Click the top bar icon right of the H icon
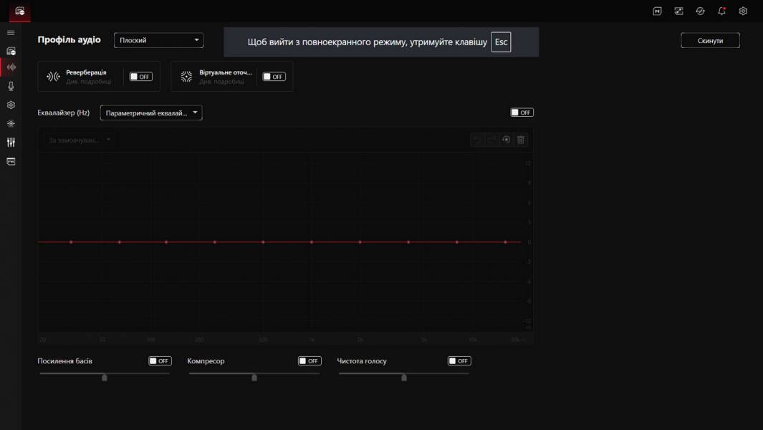 [678, 11]
